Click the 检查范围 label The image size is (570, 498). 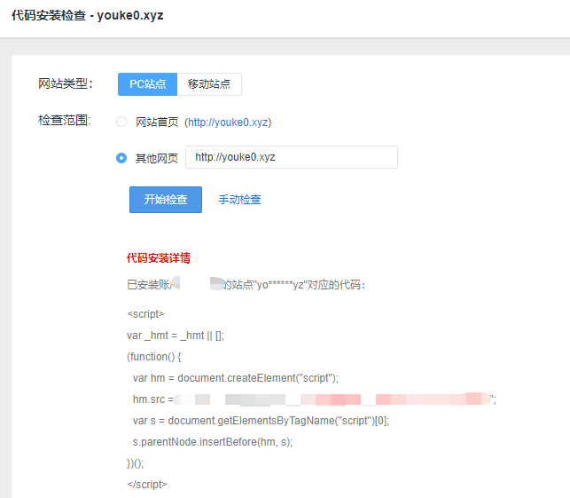tap(65, 120)
